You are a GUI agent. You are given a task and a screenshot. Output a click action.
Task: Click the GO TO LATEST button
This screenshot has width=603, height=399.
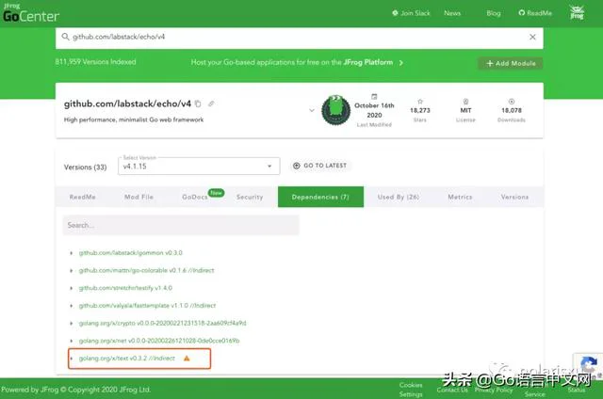click(320, 166)
